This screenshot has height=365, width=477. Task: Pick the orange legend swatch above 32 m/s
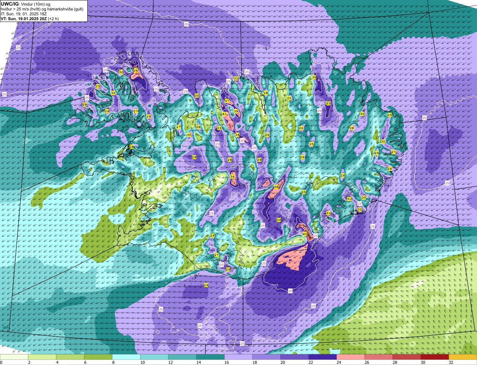[463, 357]
